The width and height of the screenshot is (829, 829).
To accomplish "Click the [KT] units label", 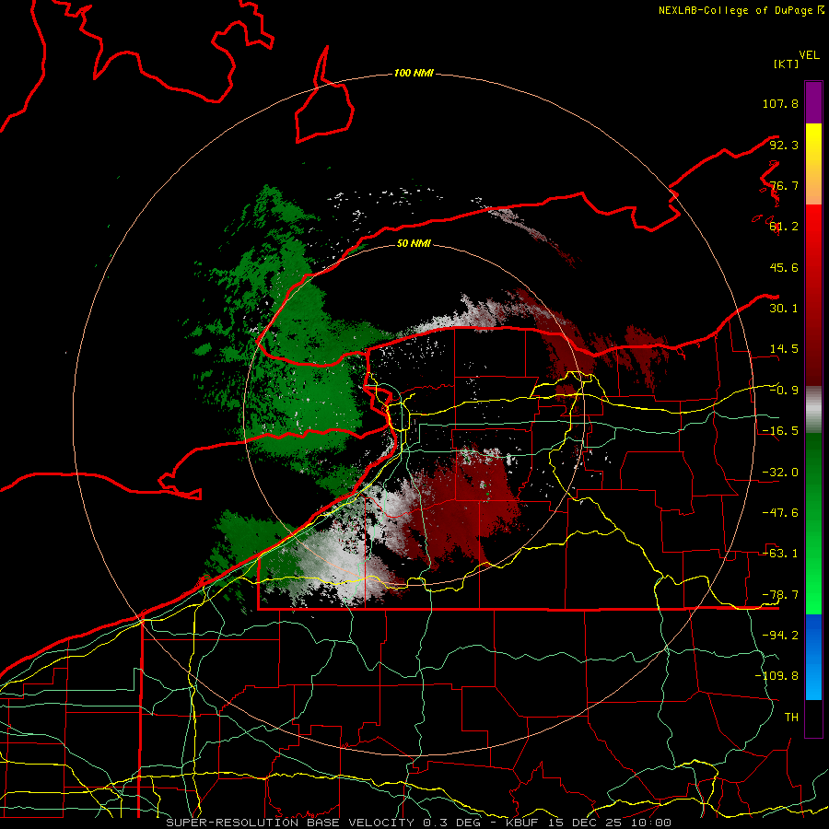I will (786, 64).
